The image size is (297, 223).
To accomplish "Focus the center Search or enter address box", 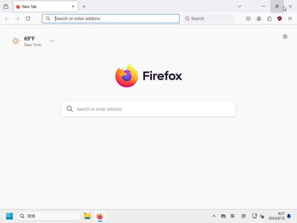I will (x=148, y=109).
